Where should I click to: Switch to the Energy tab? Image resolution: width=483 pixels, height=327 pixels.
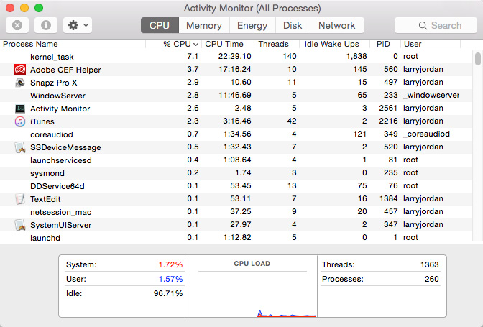pos(252,25)
